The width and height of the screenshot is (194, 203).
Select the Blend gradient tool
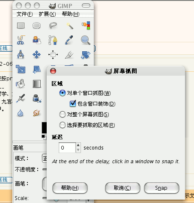(x=37, y=84)
